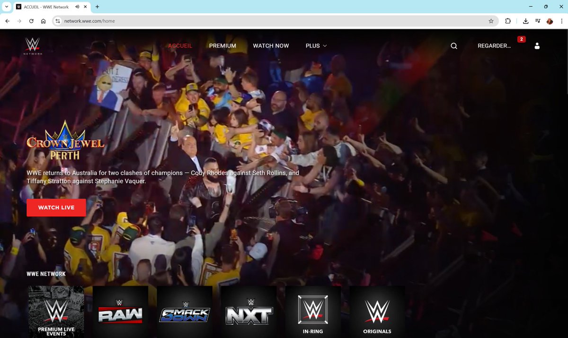
Task: Go forward to the next page
Action: (19, 21)
